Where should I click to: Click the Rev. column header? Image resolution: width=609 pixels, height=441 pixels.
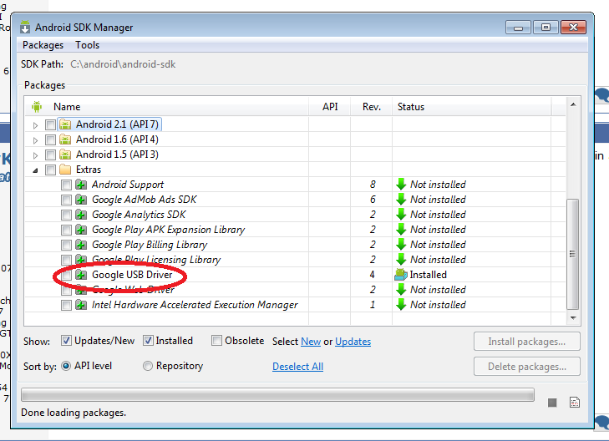pyautogui.click(x=371, y=106)
